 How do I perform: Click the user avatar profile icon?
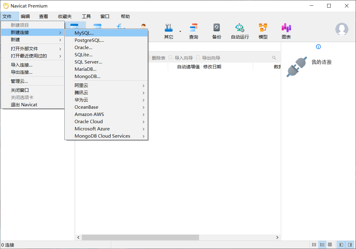pyautogui.click(x=342, y=29)
